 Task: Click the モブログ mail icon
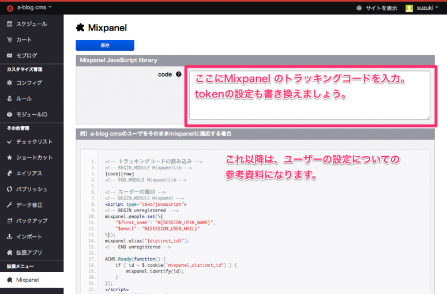click(9, 55)
